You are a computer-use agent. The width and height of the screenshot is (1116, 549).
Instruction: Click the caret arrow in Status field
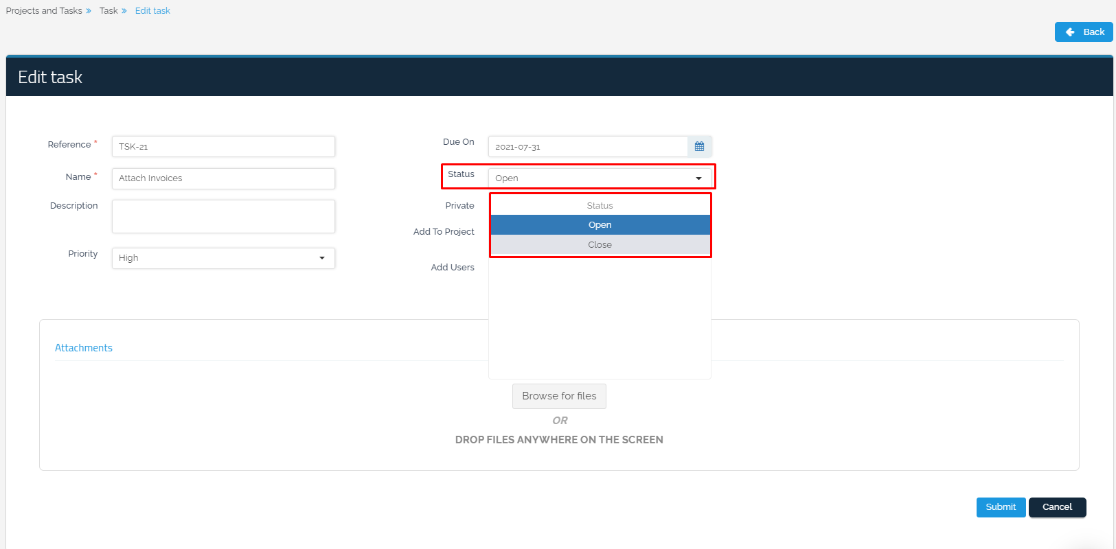pos(698,178)
